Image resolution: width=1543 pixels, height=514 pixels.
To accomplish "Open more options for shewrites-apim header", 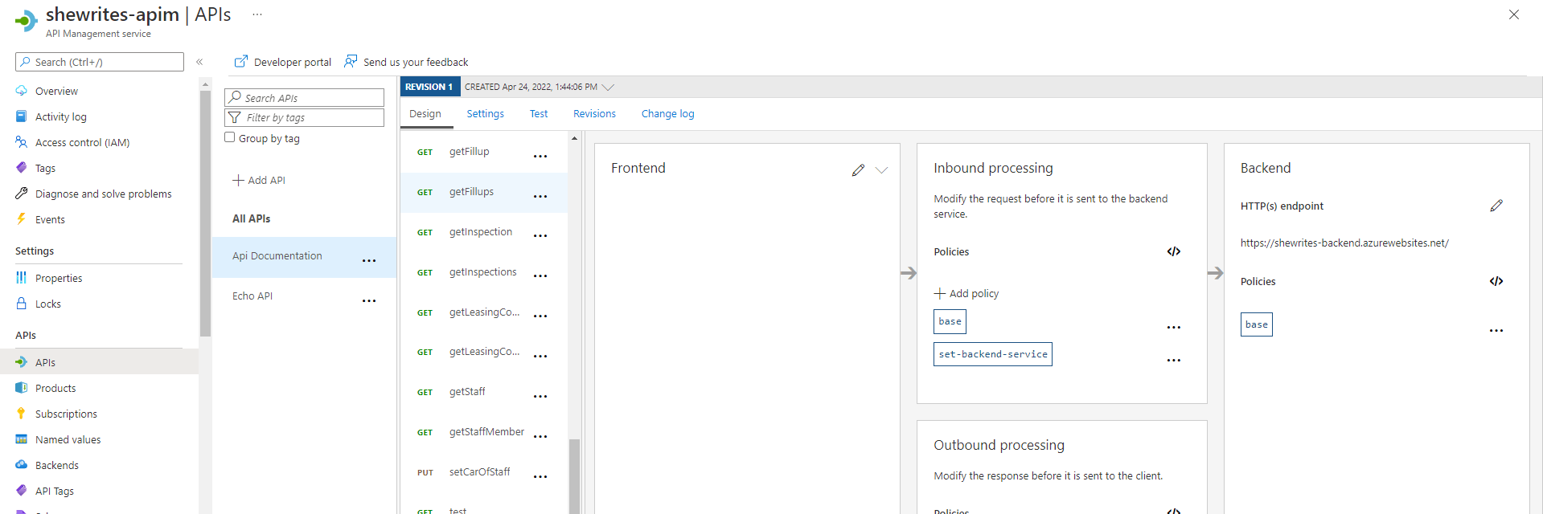I will (x=257, y=14).
